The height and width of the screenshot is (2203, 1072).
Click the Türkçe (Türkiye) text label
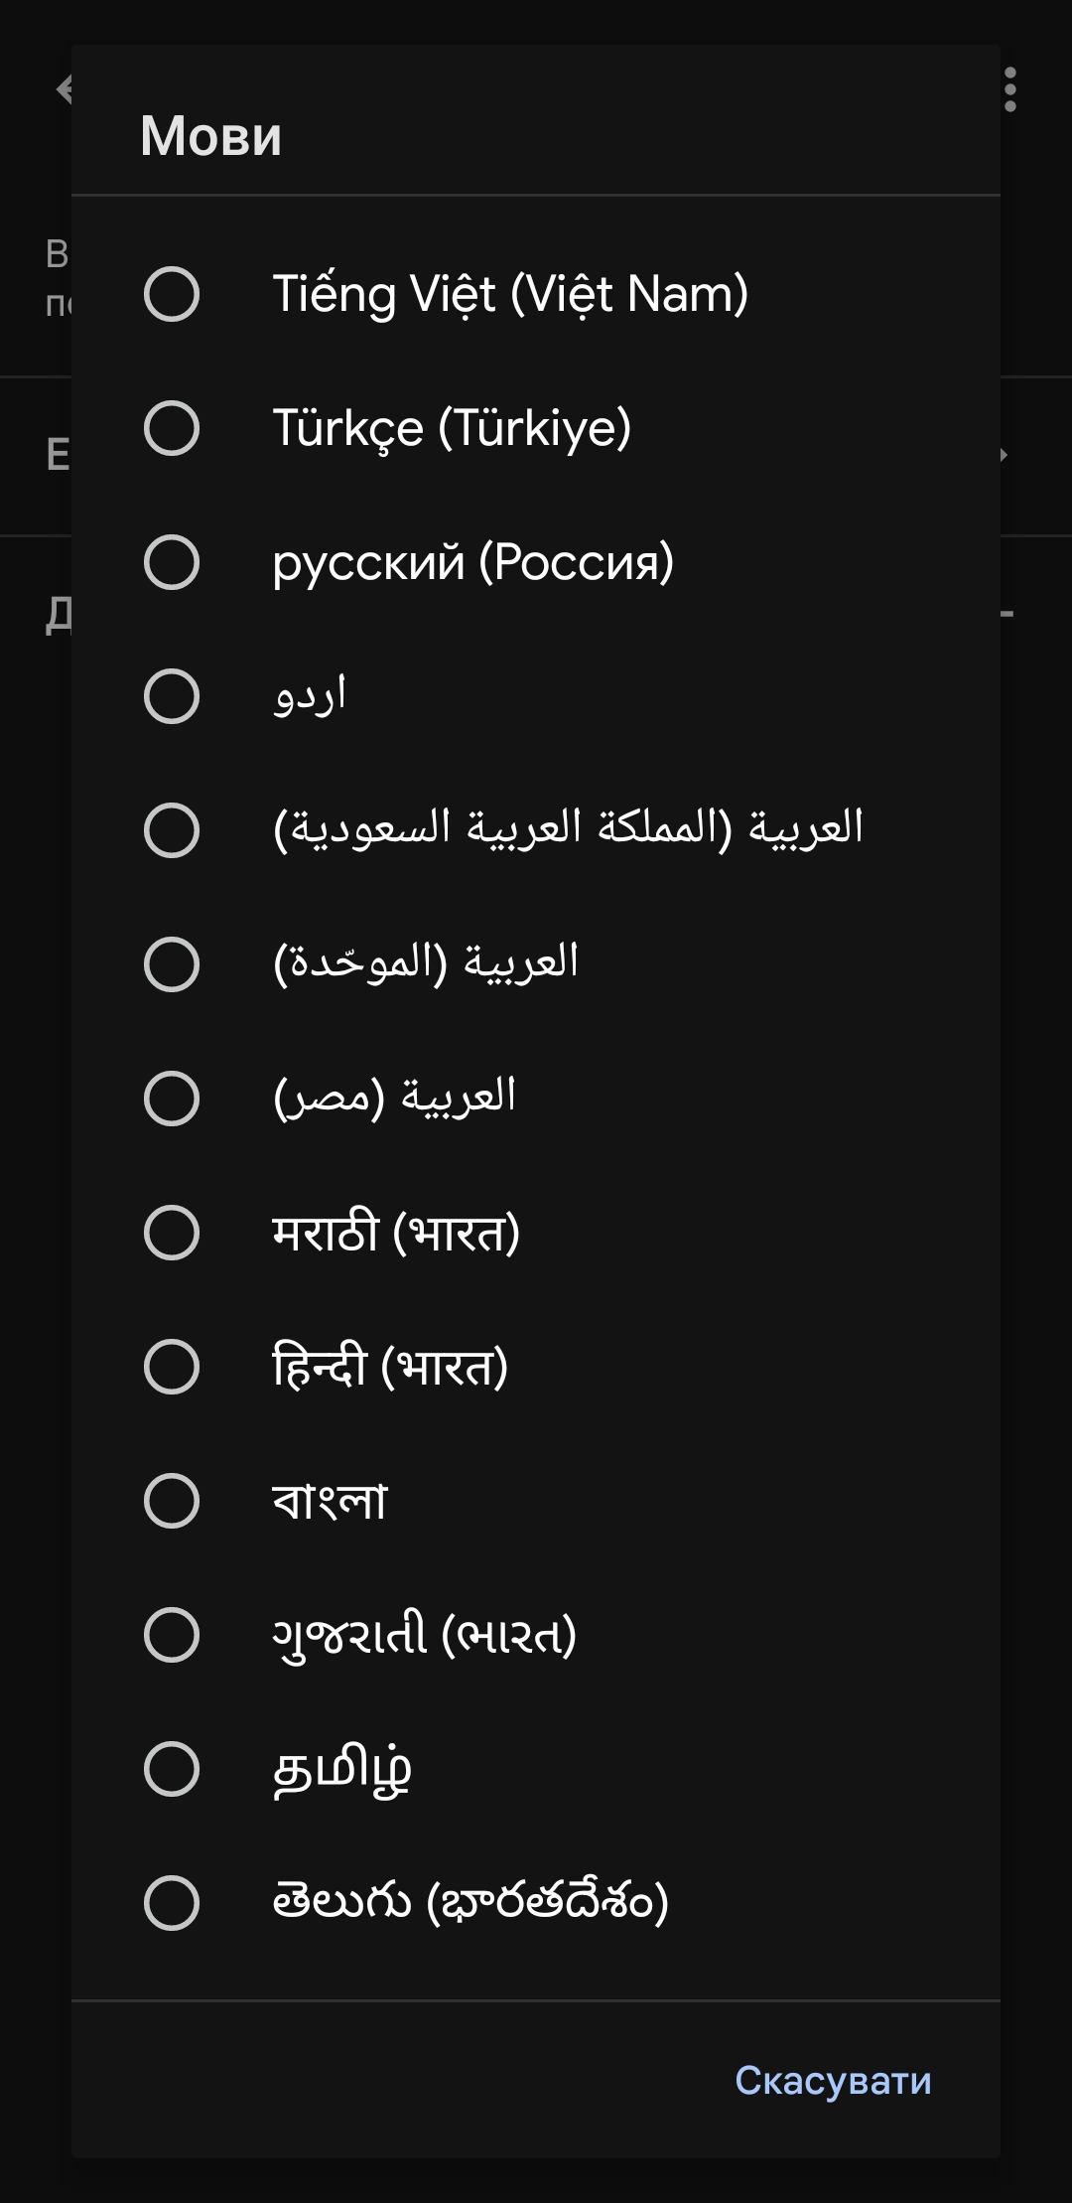(452, 428)
